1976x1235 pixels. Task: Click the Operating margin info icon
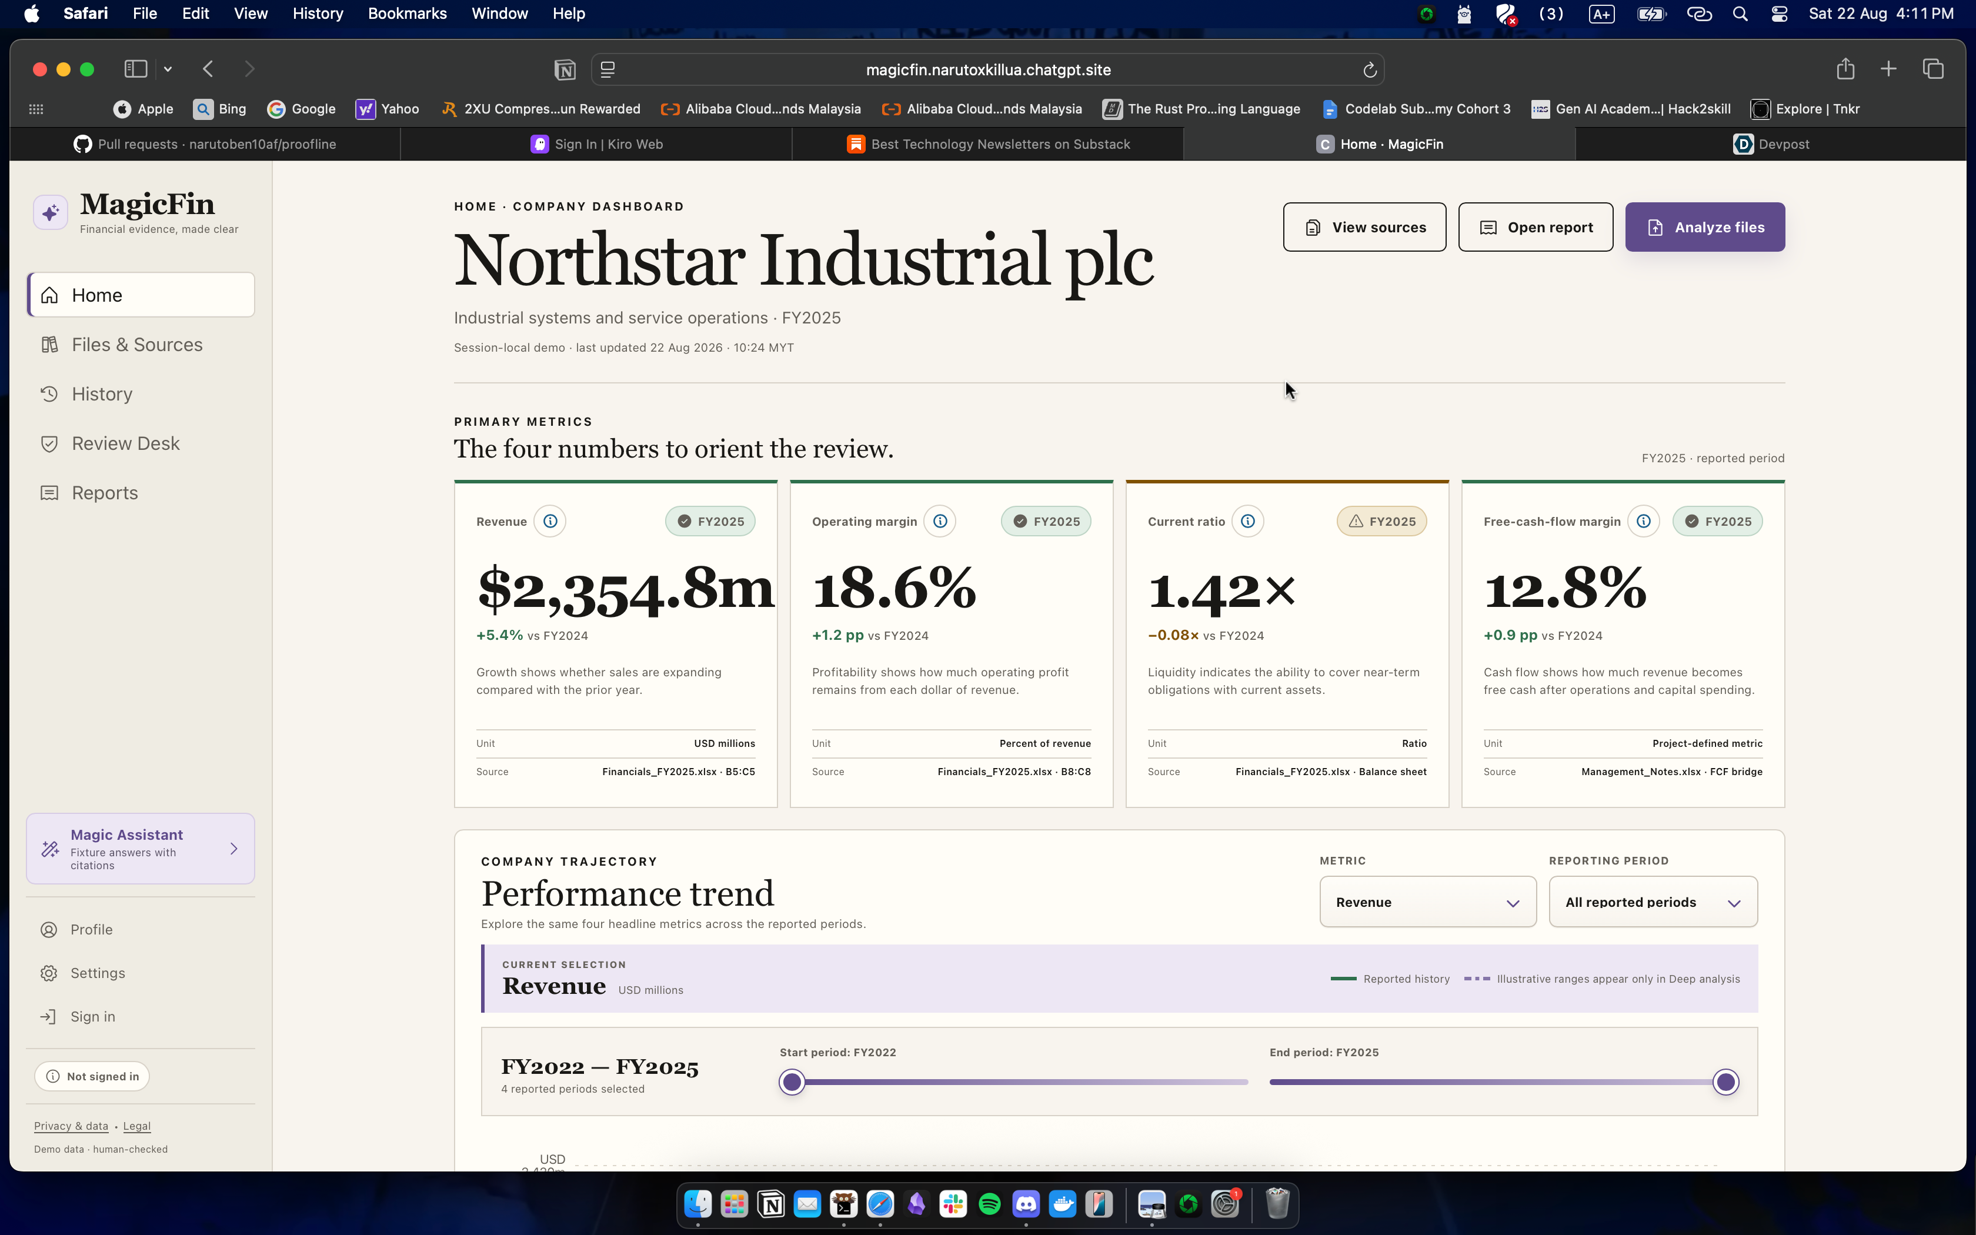pos(940,521)
